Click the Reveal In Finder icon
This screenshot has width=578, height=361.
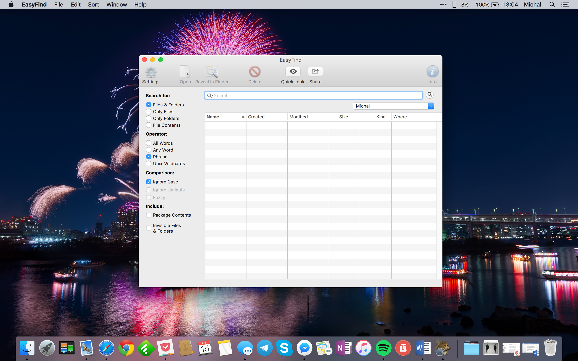[212, 72]
